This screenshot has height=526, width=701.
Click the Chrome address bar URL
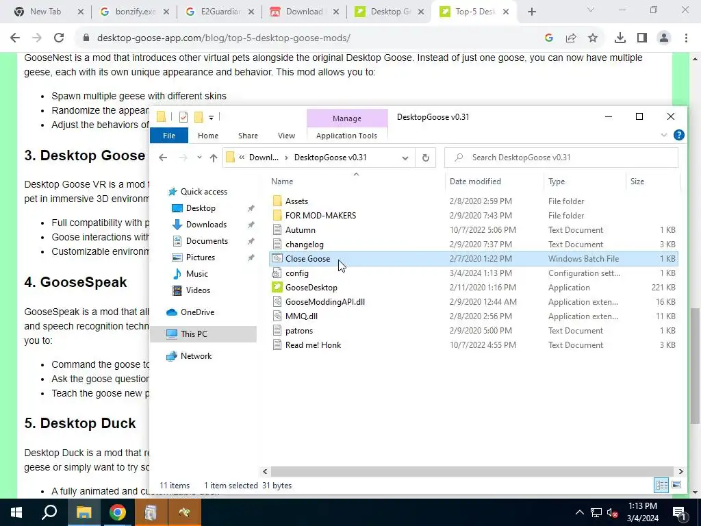click(x=224, y=38)
